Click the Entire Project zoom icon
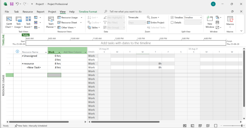This screenshot has width=246, height=128. [x=148, y=23]
